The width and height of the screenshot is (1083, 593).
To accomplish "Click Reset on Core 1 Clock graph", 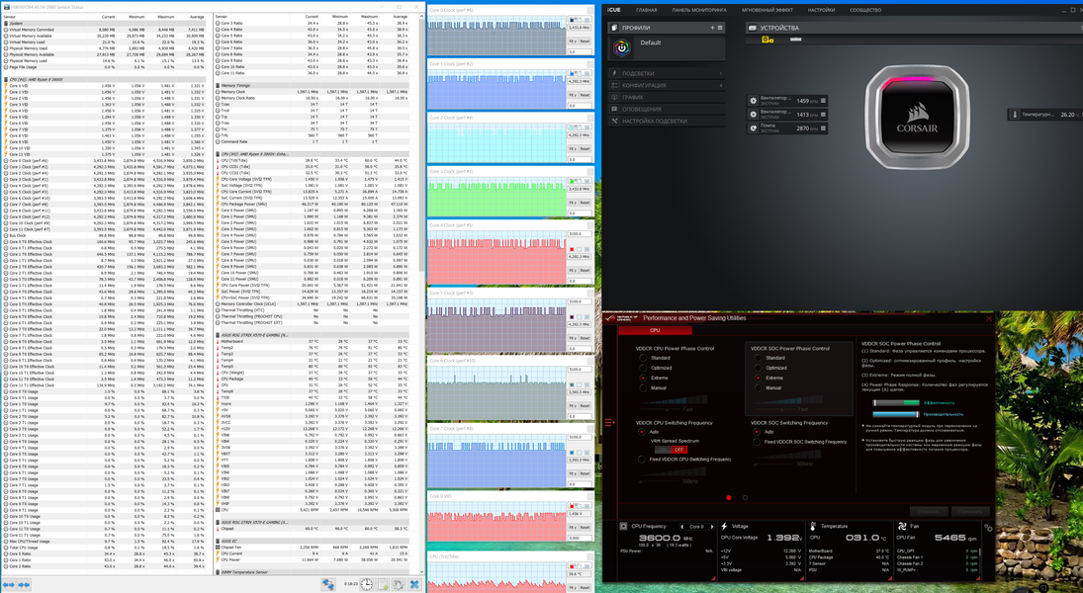I will 585,95.
